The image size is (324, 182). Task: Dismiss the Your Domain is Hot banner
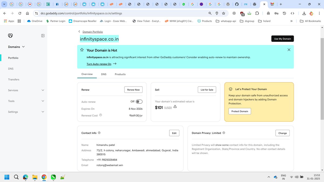(289, 50)
